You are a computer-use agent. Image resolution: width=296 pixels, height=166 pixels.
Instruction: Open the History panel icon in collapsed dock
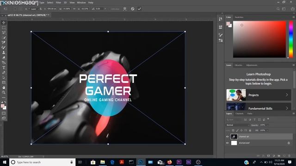click(x=221, y=19)
